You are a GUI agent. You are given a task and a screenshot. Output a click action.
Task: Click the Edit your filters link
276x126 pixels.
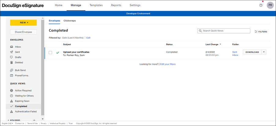point(168,64)
